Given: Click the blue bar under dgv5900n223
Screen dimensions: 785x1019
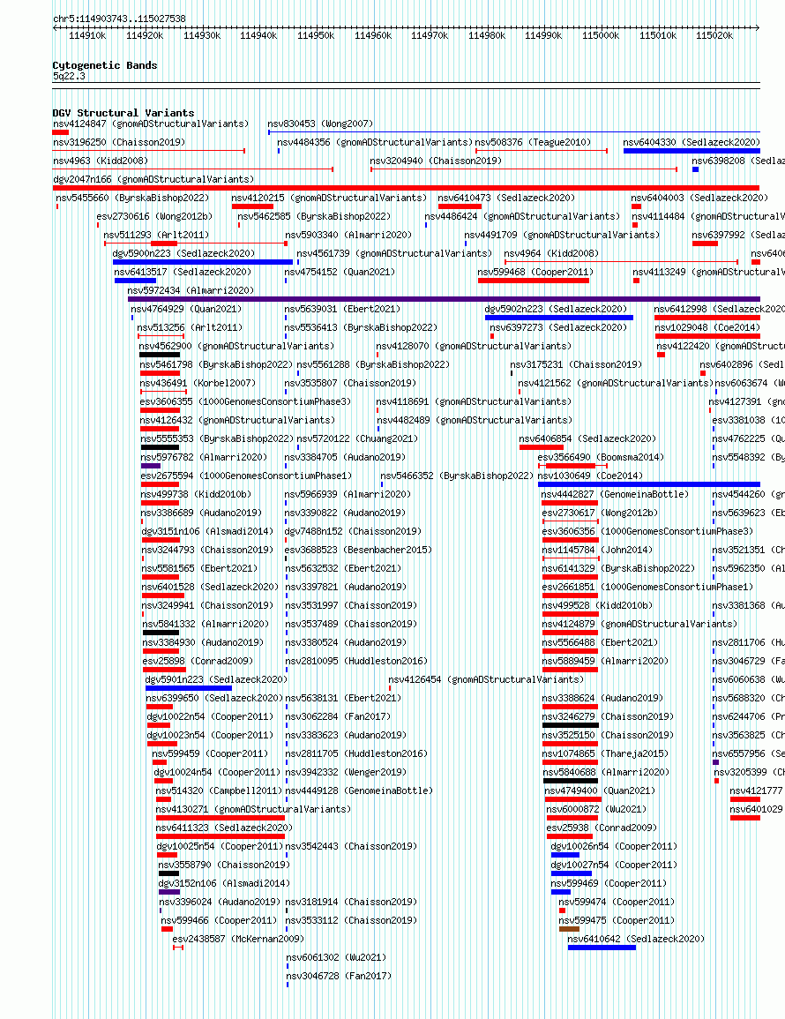Looking at the screenshot, I should 203,262.
